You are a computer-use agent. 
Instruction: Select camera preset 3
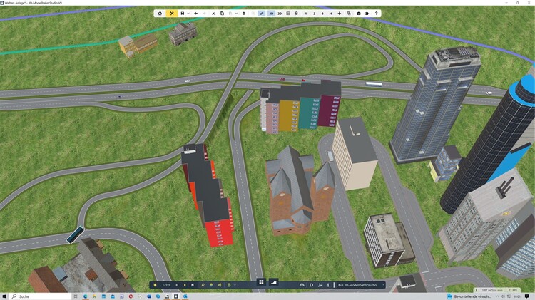(x=322, y=14)
